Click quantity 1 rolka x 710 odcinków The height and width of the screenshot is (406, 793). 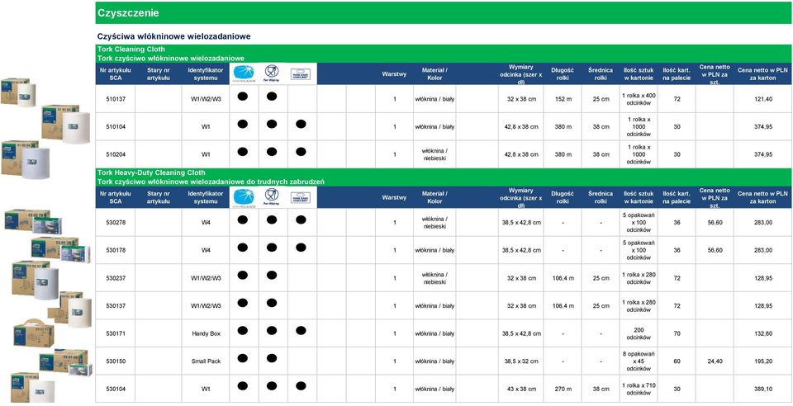click(639, 389)
